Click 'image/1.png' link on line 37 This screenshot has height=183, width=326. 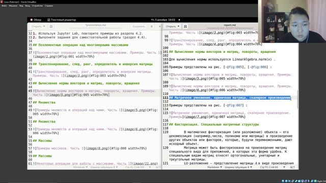tap(45, 56)
